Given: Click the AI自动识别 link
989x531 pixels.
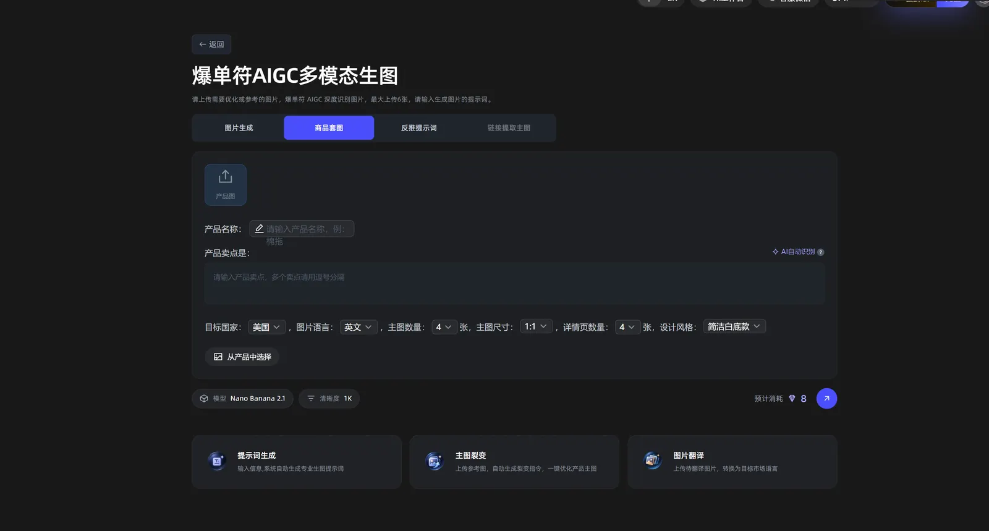Looking at the screenshot, I should [794, 252].
